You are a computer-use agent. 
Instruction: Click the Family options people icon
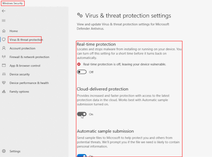[x=4, y=91]
